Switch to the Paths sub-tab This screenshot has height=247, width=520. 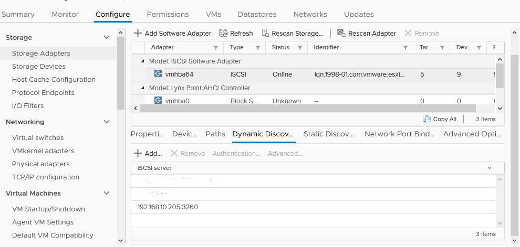[215, 134]
